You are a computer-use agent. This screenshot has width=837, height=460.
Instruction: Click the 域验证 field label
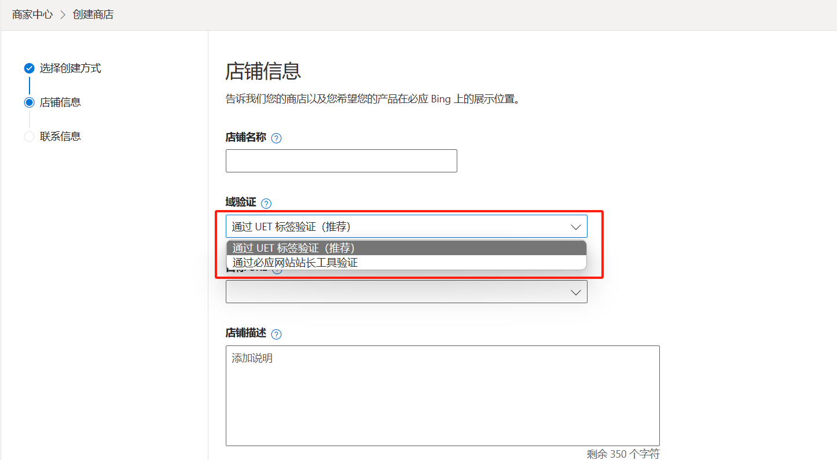[x=241, y=202]
